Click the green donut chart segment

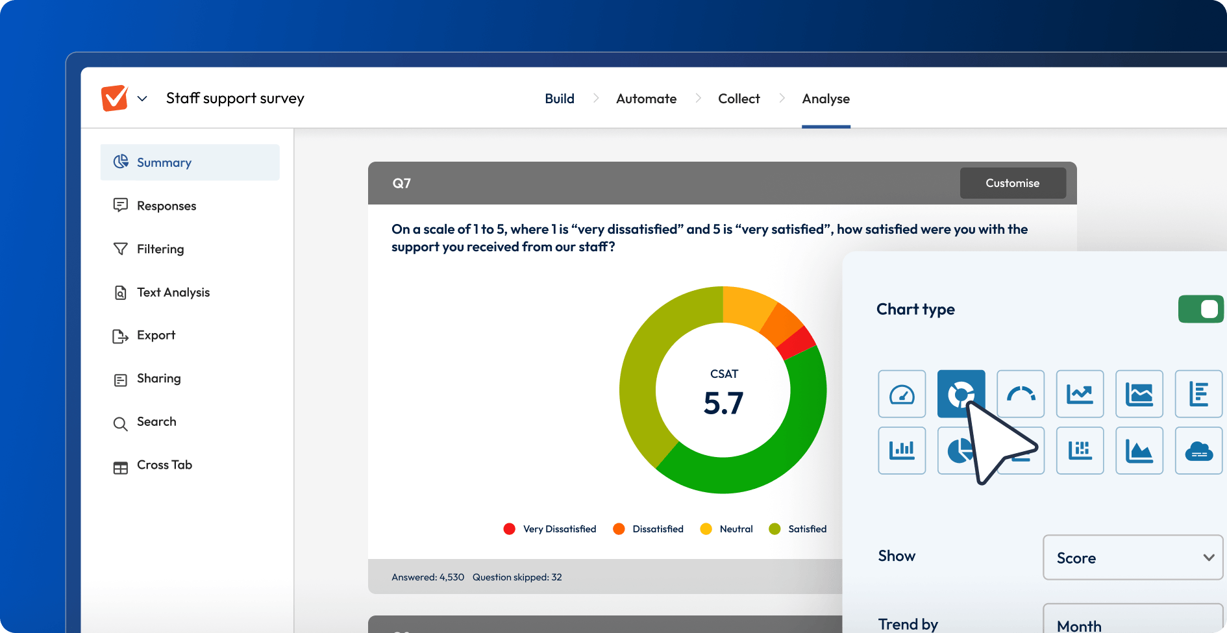click(779, 454)
